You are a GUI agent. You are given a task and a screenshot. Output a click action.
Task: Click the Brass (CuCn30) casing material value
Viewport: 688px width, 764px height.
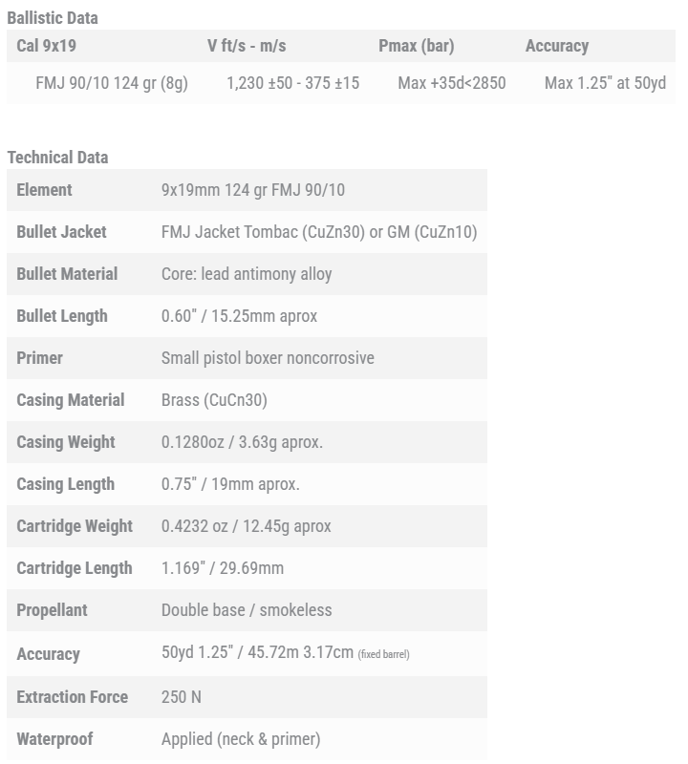click(214, 400)
